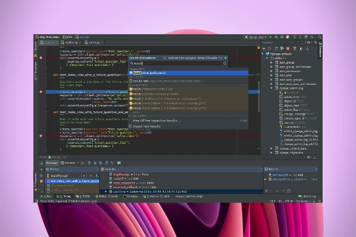Click the Debug panel settings gear
Screen dimensions: 356x237
308,157
